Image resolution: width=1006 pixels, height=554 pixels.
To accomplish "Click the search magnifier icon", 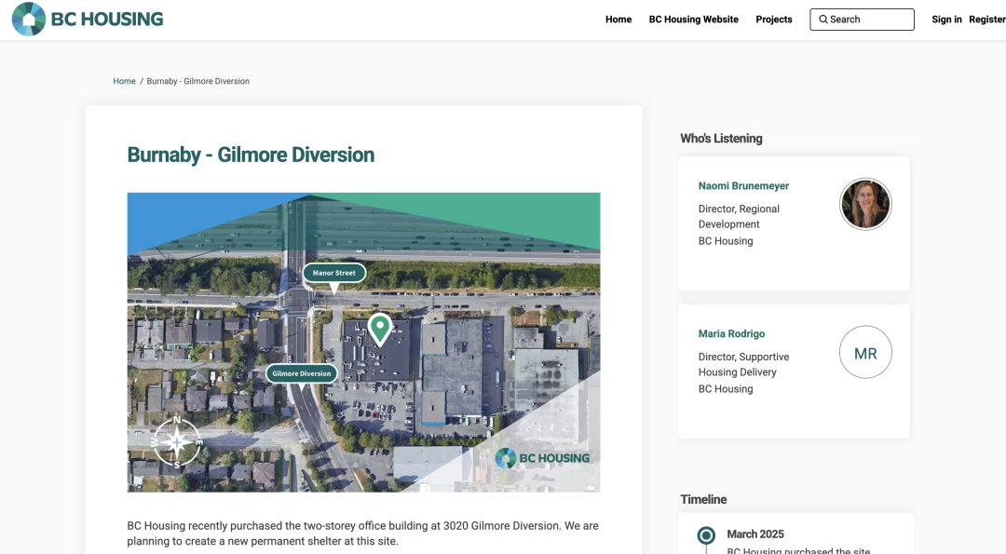I will tap(823, 20).
